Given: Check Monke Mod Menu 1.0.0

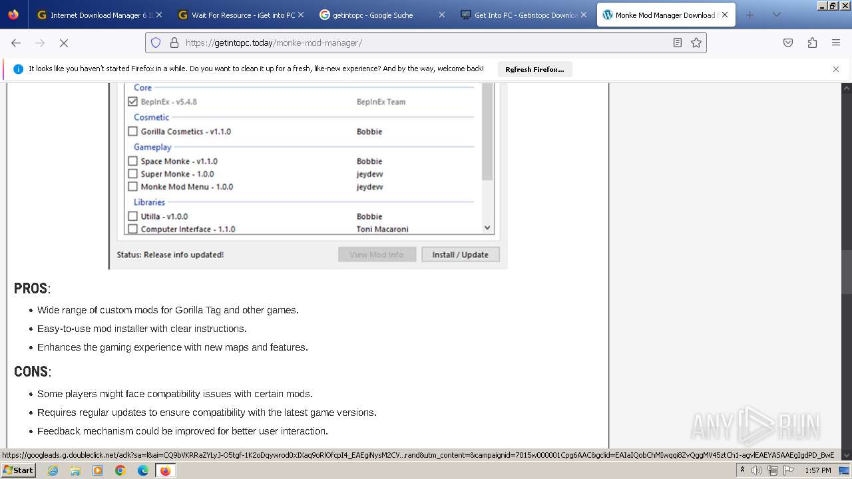Looking at the screenshot, I should pos(132,187).
